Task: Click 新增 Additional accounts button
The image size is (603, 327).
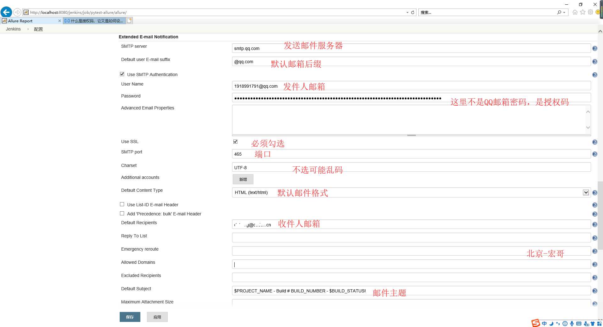Action: point(243,179)
